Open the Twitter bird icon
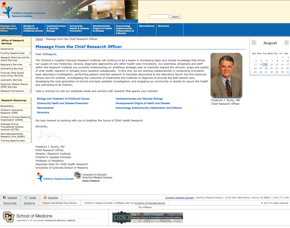Screen dimensions: 290x228 pyautogui.click(x=26, y=198)
